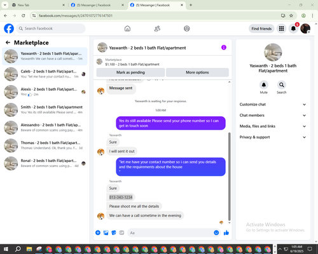The image size is (318, 254).
Task: Open File Explorer from the taskbar
Action: 29,249
